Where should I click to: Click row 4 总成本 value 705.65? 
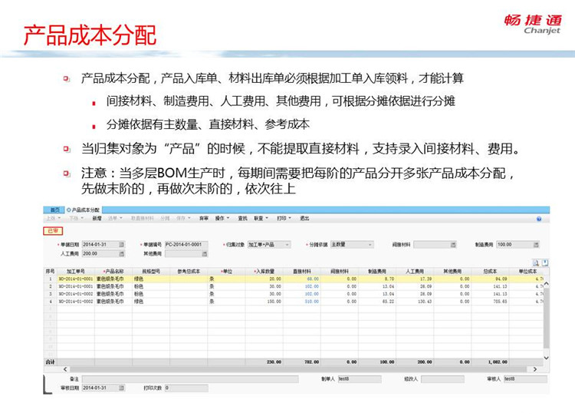pos(500,302)
